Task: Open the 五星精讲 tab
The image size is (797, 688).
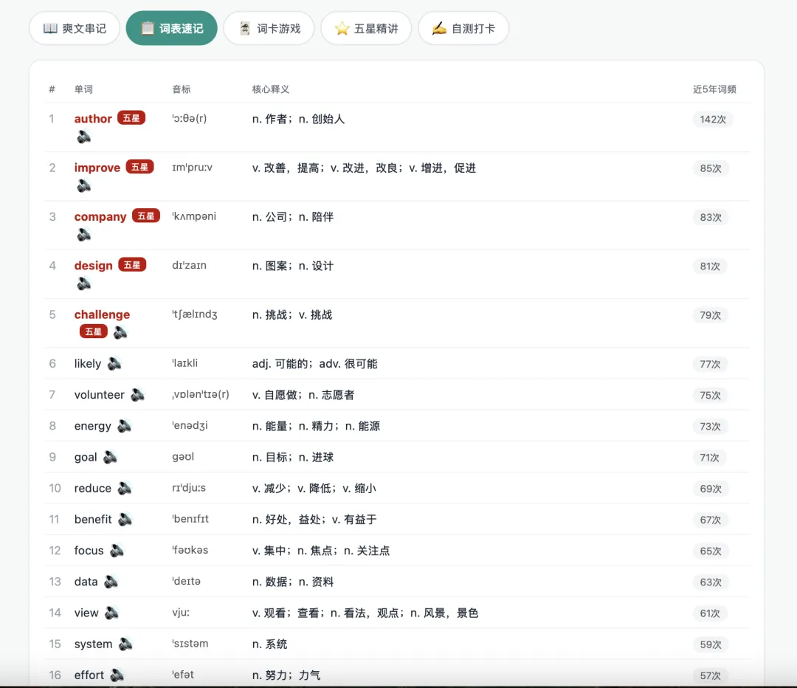Action: (x=366, y=29)
